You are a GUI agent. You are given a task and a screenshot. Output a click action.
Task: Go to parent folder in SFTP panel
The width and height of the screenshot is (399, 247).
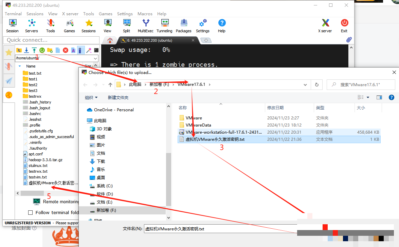(19, 50)
